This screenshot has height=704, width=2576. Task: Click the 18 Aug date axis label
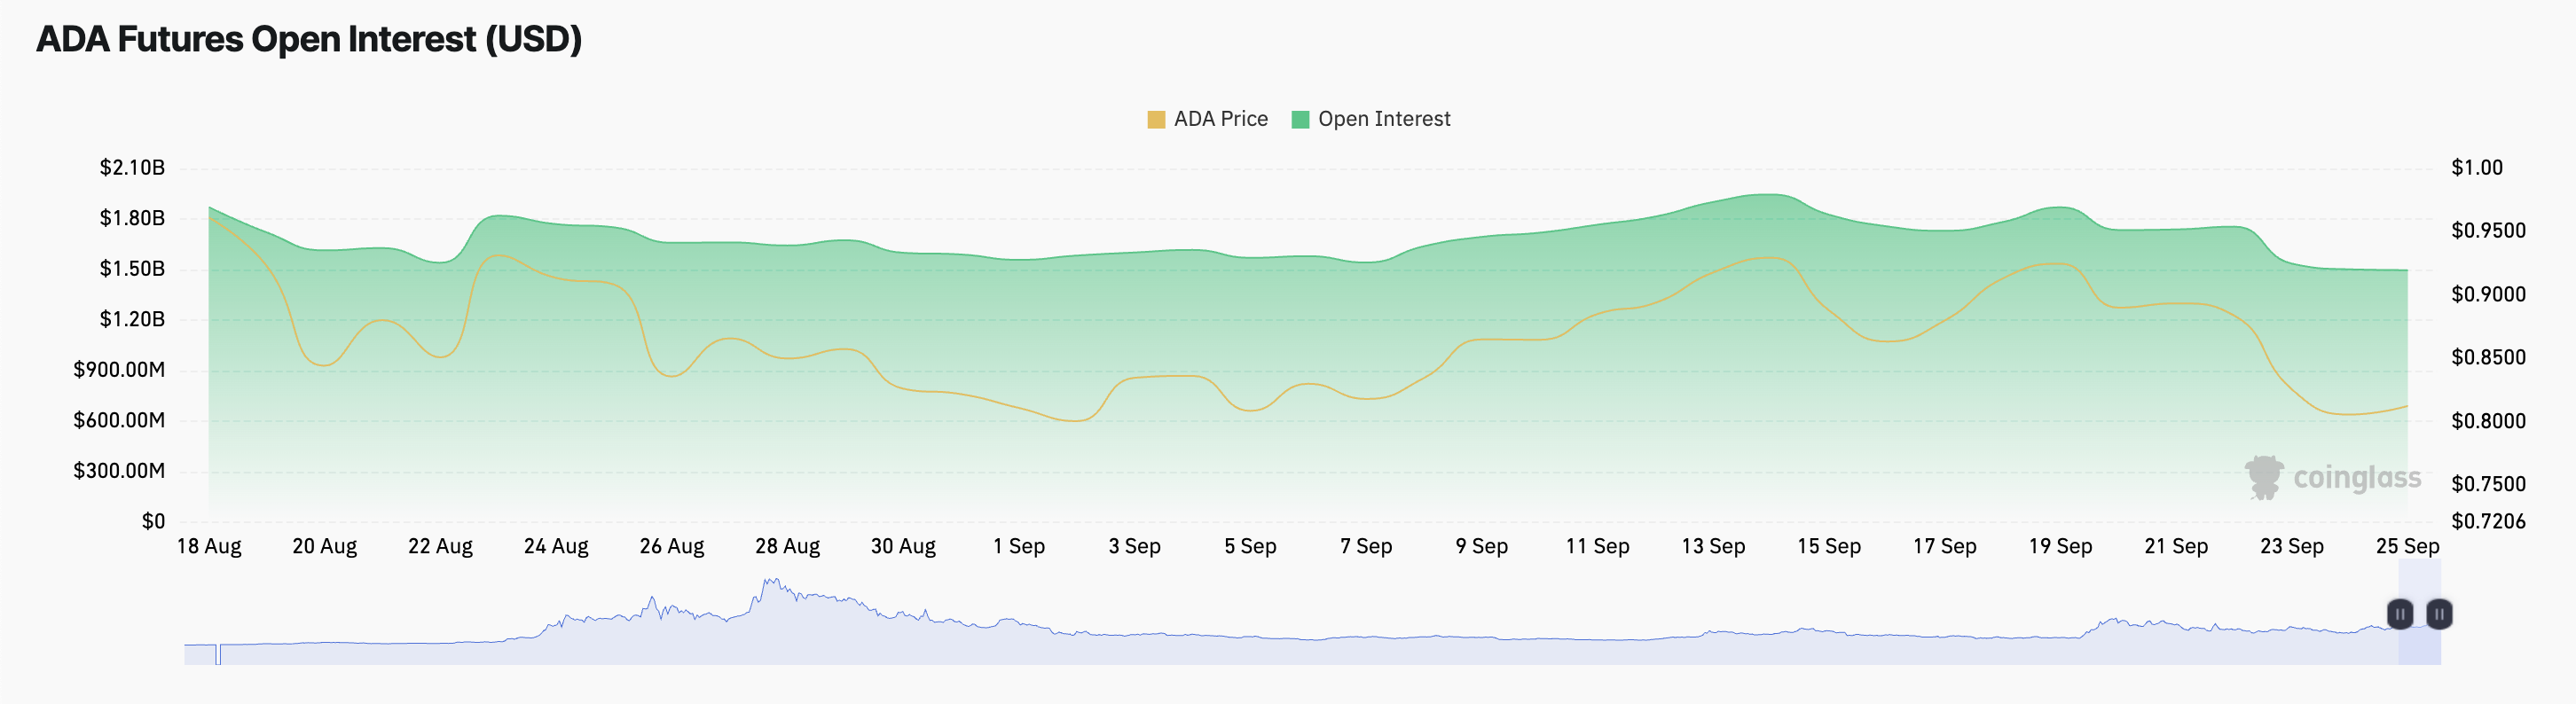pyautogui.click(x=209, y=546)
